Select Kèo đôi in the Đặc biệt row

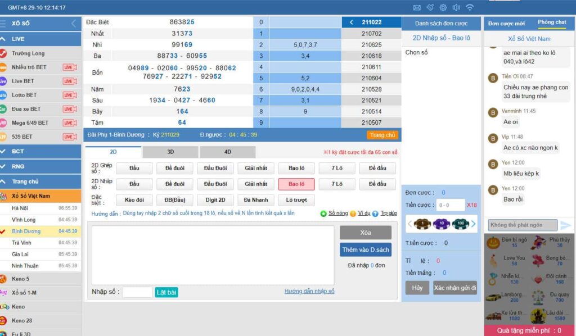[134, 200]
